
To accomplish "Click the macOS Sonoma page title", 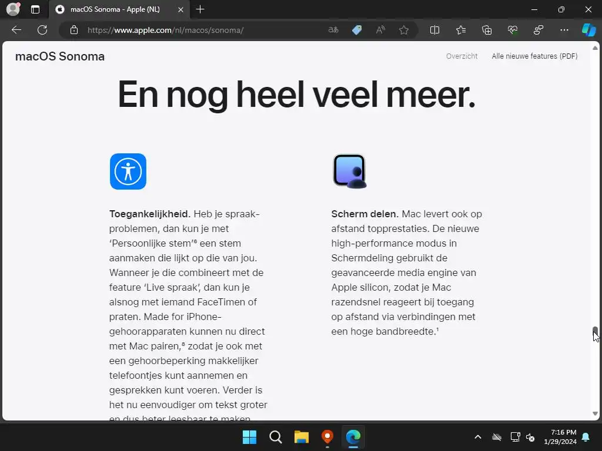I will 60,56.
